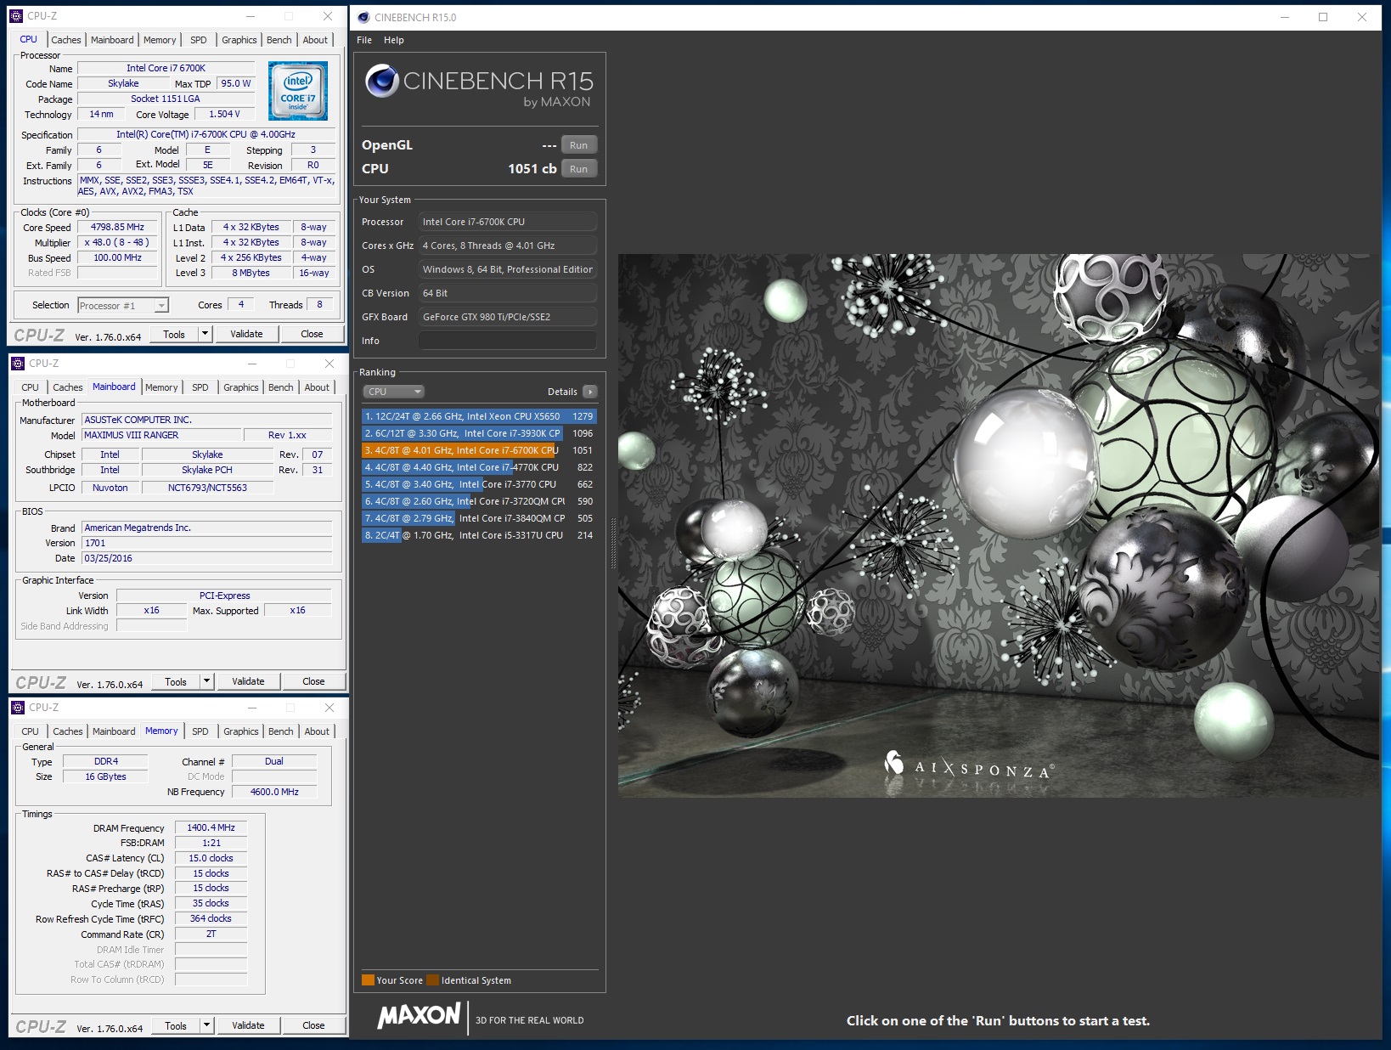
Task: Open the Tools dropdown arrow in Mainboard window
Action: click(x=206, y=681)
